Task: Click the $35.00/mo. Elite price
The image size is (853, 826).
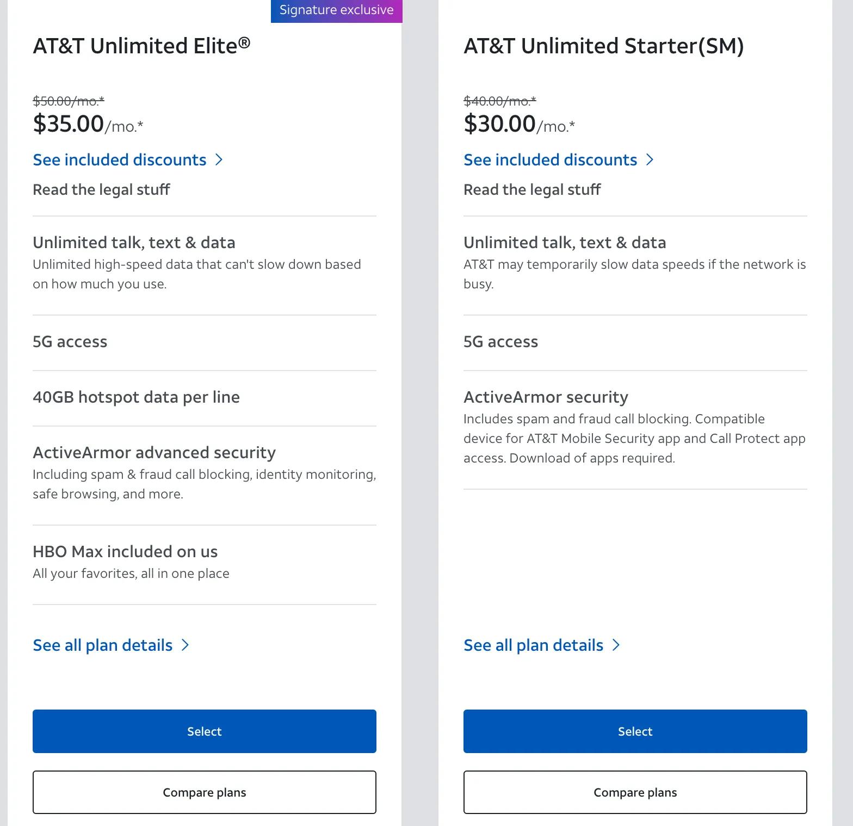Action: 88,124
